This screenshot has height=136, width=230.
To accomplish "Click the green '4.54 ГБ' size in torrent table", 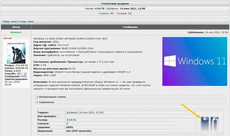I will click(71, 120).
